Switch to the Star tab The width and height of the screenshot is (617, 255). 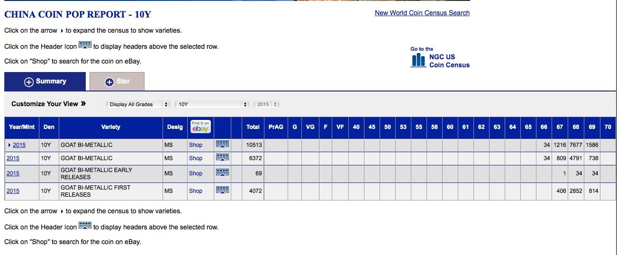[122, 82]
